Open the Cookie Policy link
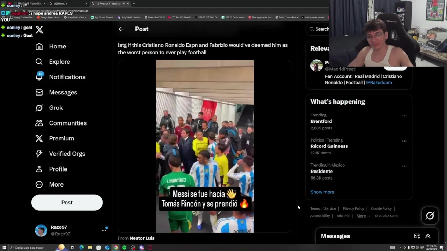This screenshot has width=447, height=251. click(x=381, y=208)
